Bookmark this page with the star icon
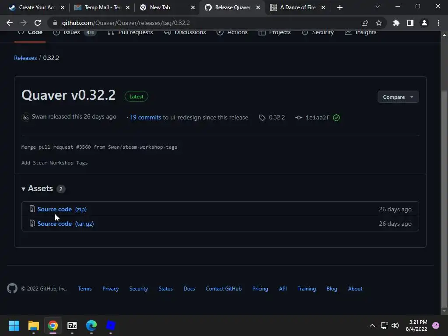Screen dimensions: 448x336 pyautogui.click(x=378, y=23)
